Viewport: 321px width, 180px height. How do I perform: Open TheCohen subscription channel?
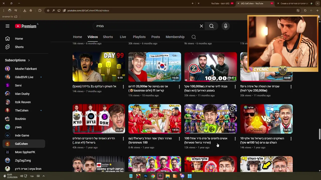pyautogui.click(x=24, y=110)
